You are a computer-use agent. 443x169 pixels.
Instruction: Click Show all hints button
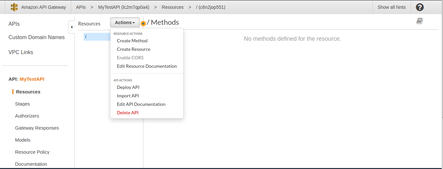point(391,7)
